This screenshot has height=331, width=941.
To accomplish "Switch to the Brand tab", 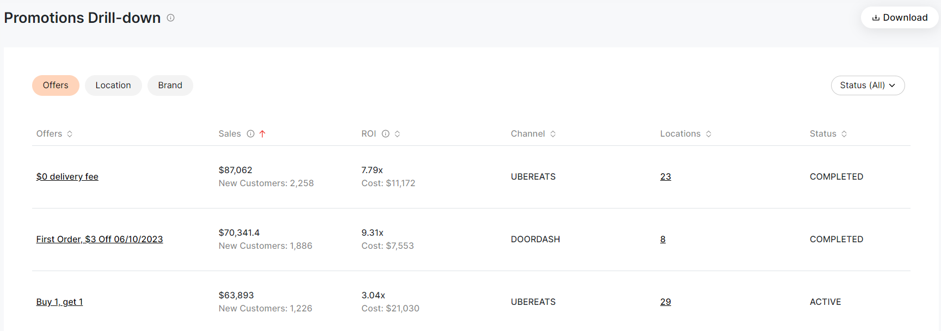I will 170,85.
